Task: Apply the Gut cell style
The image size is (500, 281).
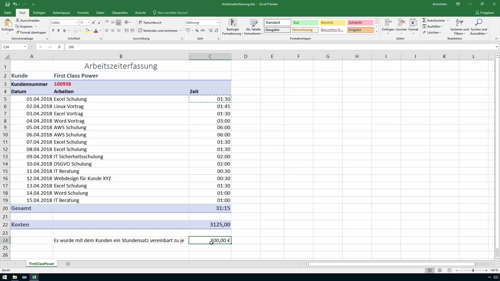Action: coord(305,23)
